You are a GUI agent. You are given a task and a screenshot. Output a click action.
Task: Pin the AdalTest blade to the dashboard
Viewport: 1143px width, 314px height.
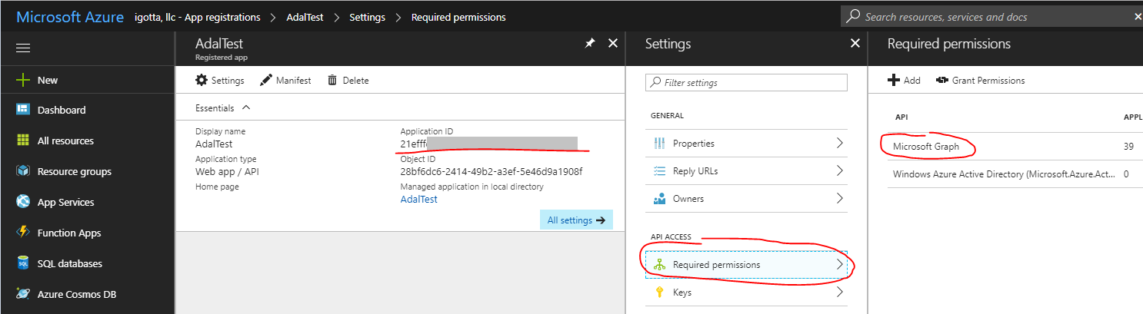tap(590, 44)
